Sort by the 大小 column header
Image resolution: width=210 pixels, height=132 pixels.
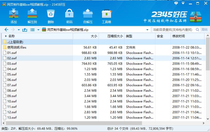[x=86, y=36]
